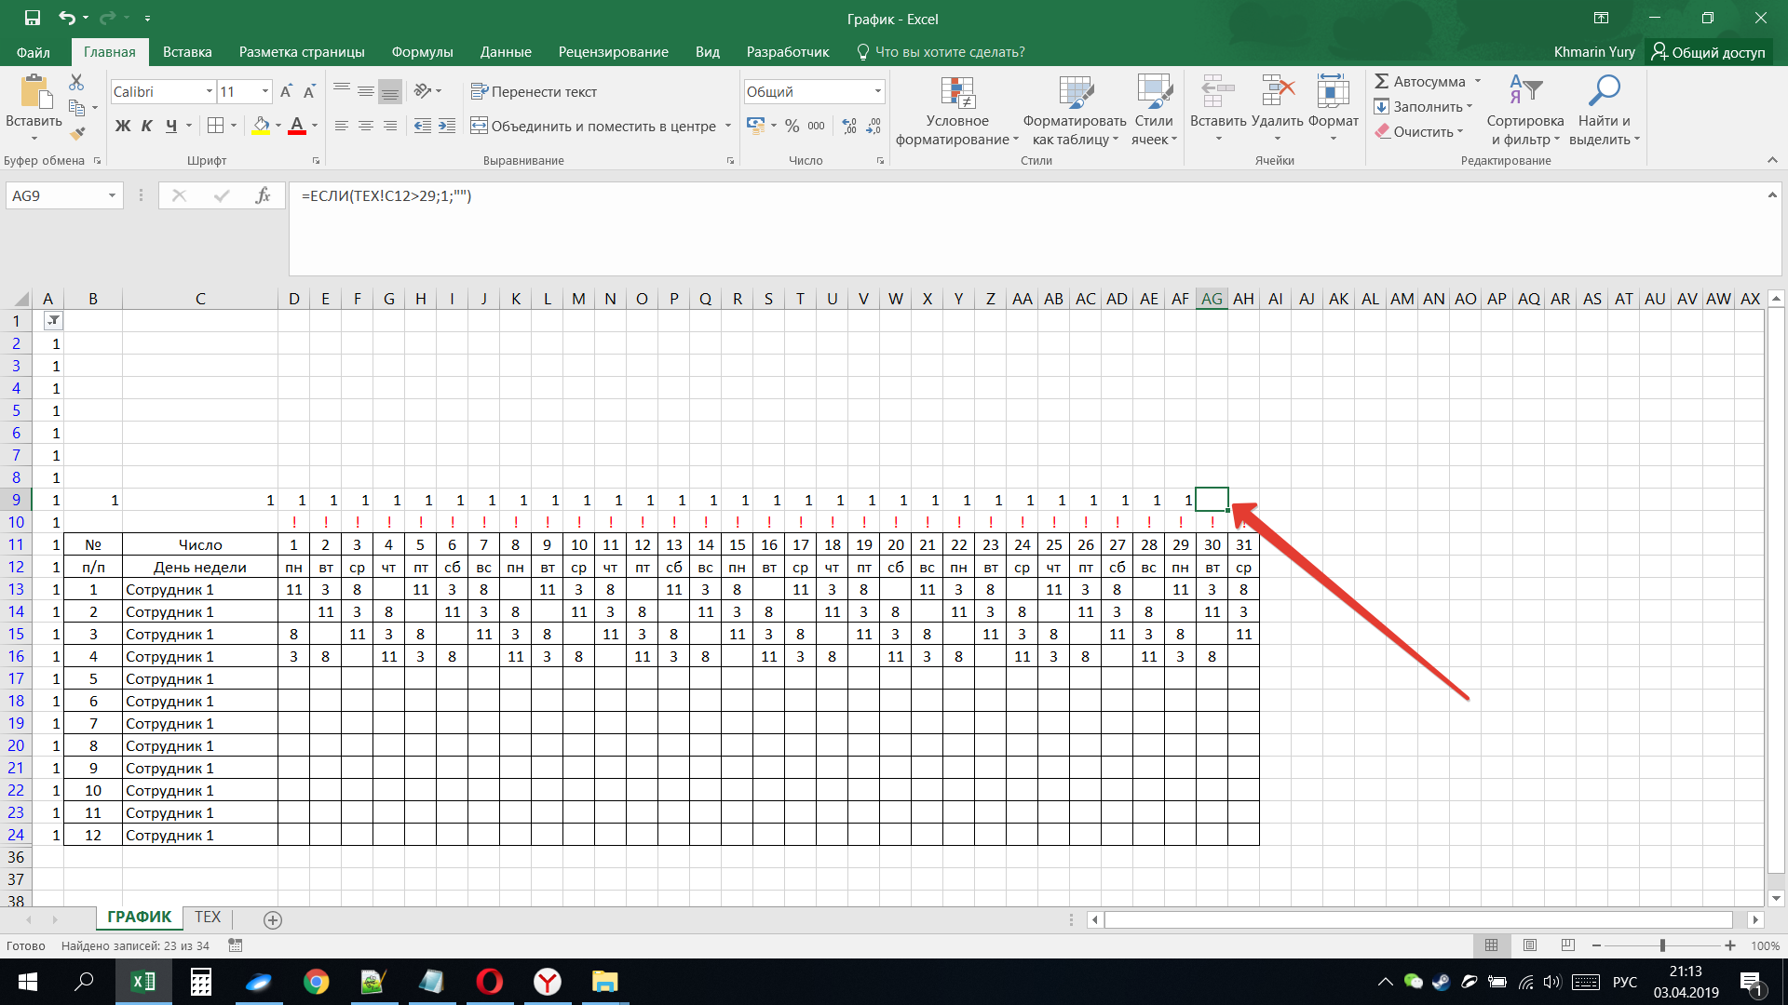Click the zoom slider in the status bar
This screenshot has width=1788, height=1005.
[1662, 945]
